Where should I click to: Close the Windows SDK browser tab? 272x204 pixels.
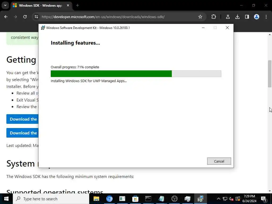[x=68, y=6]
